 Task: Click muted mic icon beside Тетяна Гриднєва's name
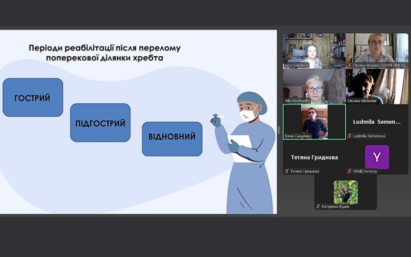[x=287, y=171]
